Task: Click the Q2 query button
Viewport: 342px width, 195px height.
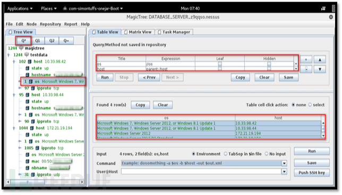Action: click(52, 41)
